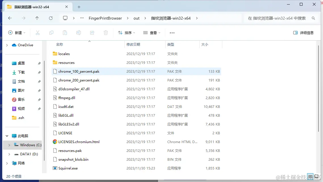Select libGLESv2.dll file
The image size is (323, 182).
(x=136, y=124)
